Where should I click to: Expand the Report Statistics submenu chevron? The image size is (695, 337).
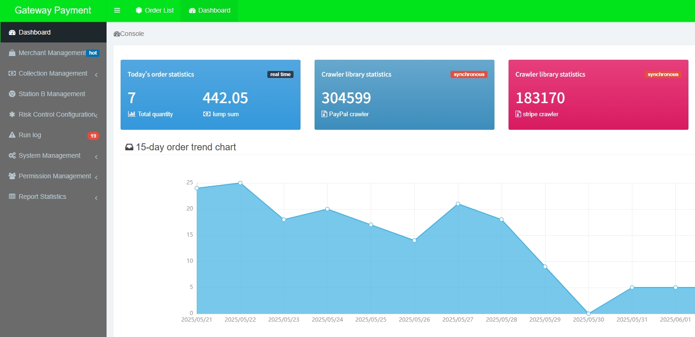(x=96, y=198)
